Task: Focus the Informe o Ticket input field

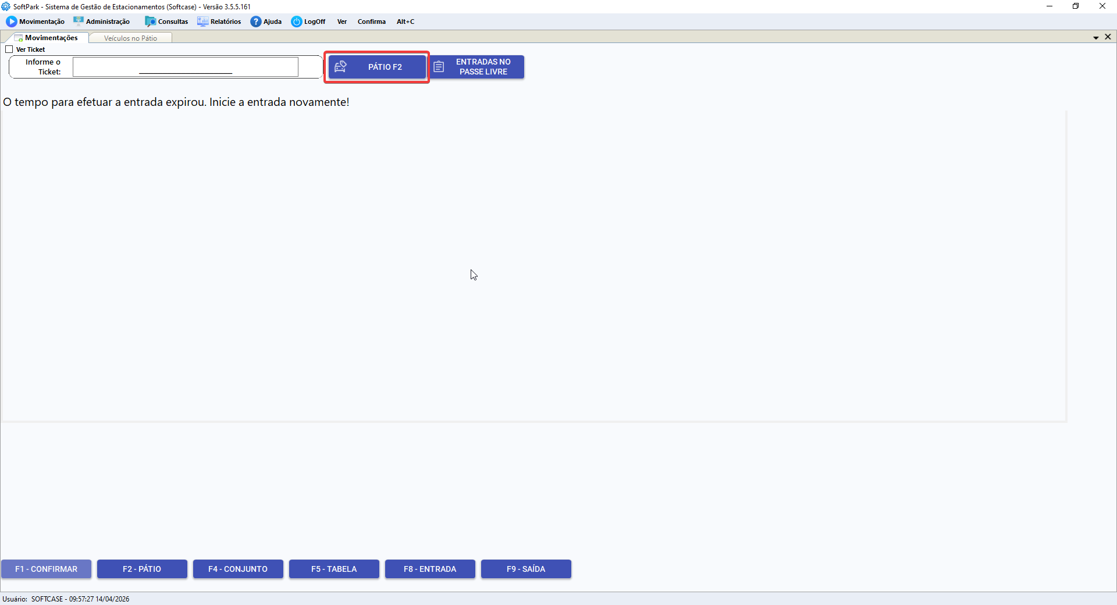Action: point(186,67)
